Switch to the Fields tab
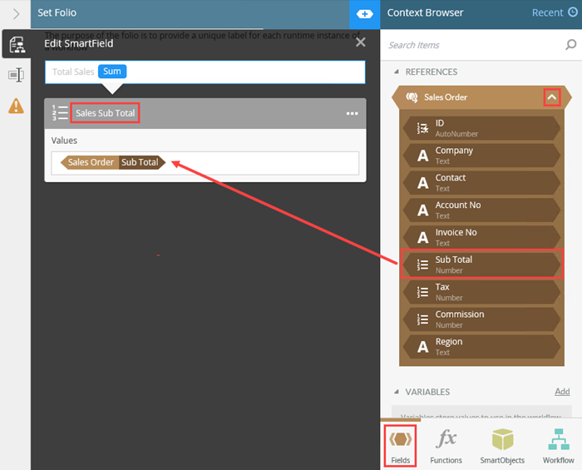Image resolution: width=582 pixels, height=470 pixels. pyautogui.click(x=401, y=446)
